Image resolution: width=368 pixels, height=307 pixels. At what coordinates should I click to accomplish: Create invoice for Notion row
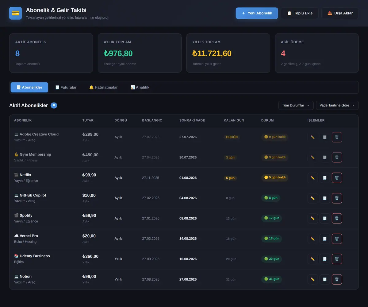(x=325, y=279)
